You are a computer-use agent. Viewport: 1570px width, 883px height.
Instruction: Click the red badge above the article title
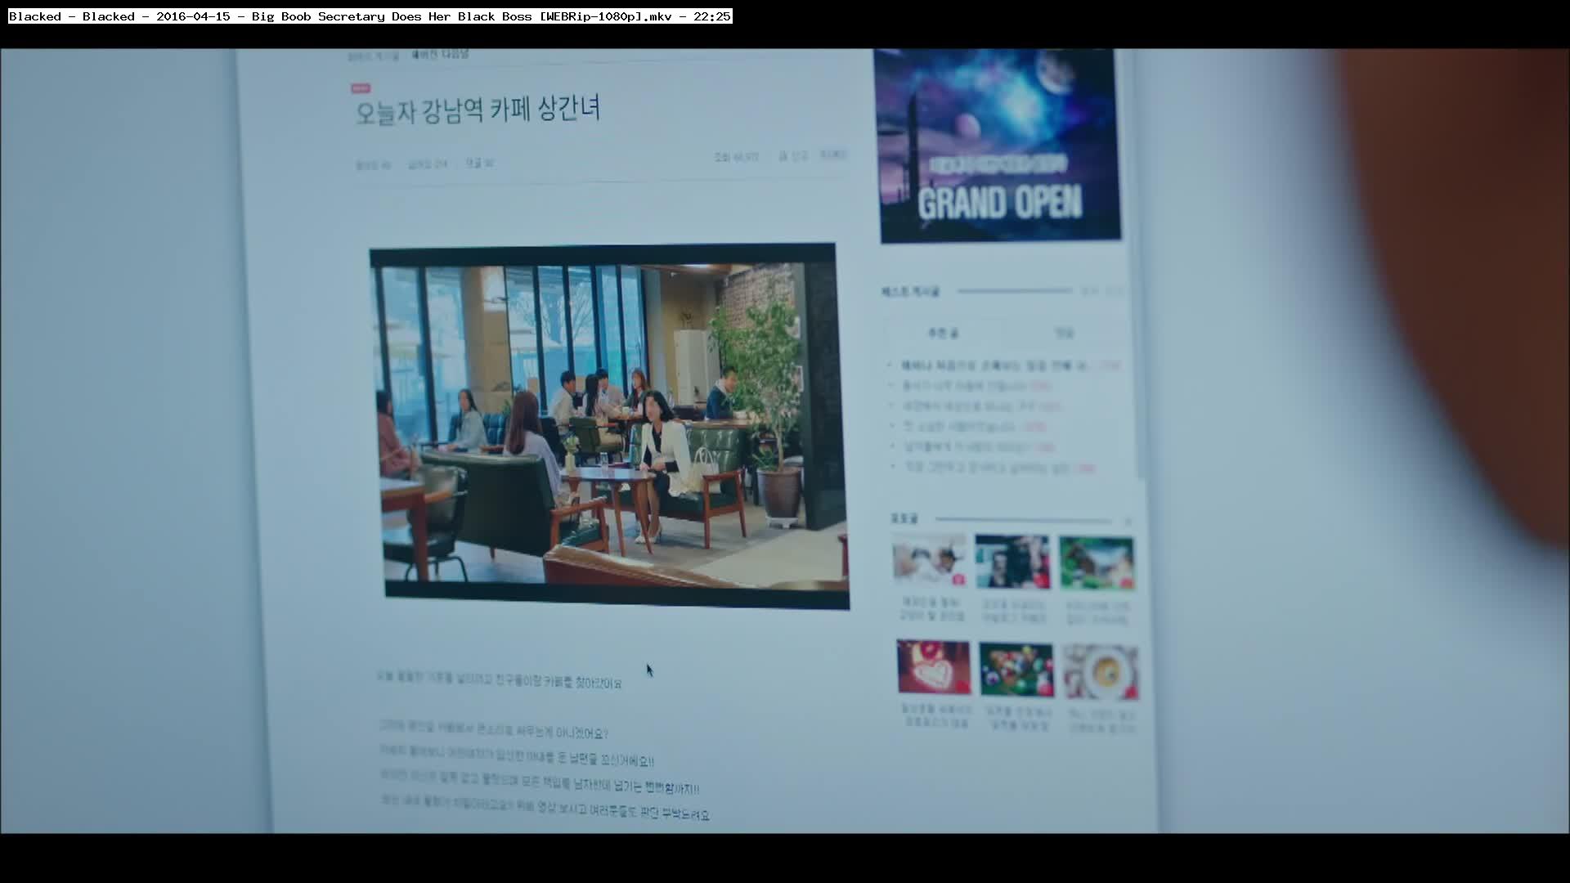[x=361, y=88]
